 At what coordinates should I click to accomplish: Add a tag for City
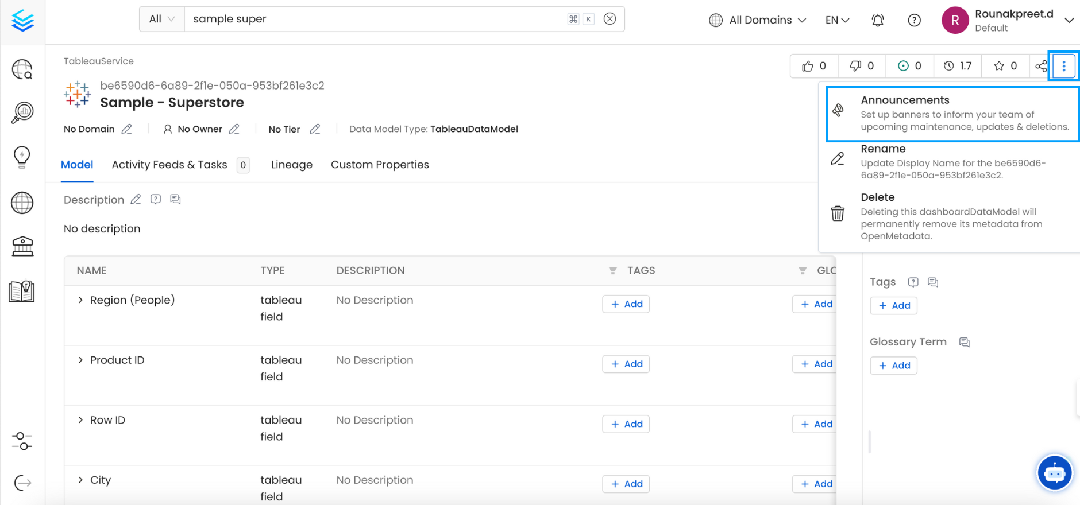626,484
